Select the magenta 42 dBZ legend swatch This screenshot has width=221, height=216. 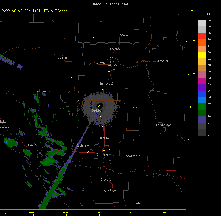(x=202, y=81)
